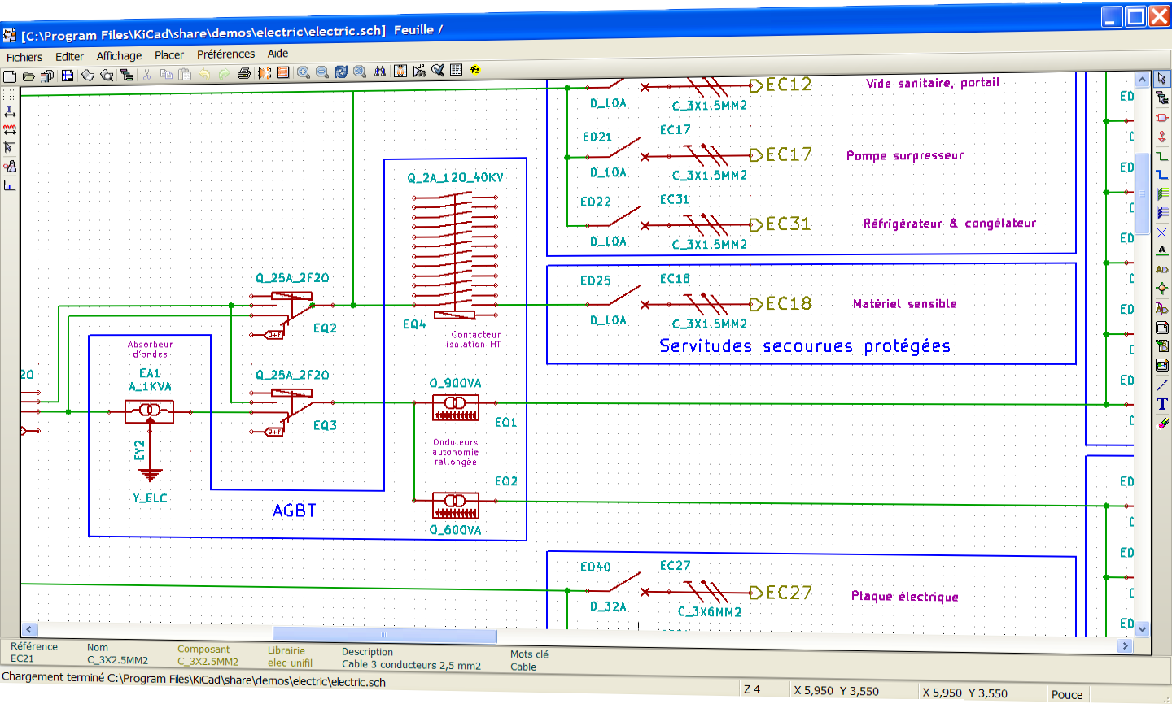The image size is (1172, 704).
Task: Save the whole schematic project icon
Action: coord(47,76)
